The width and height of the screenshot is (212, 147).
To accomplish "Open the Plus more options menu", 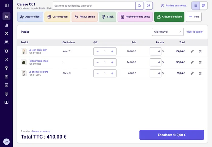I will click(194, 17).
